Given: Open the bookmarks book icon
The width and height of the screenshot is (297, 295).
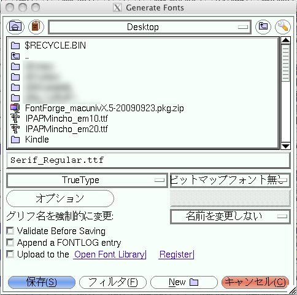Looking at the screenshot, I should pyautogui.click(x=36, y=26).
